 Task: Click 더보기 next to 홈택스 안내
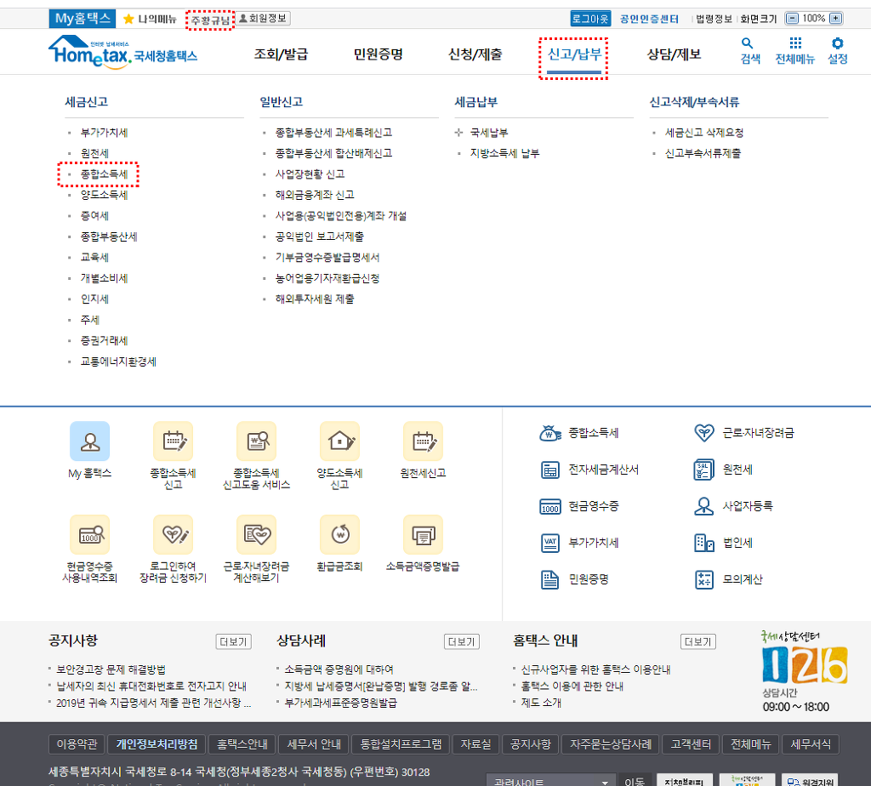pyautogui.click(x=698, y=641)
